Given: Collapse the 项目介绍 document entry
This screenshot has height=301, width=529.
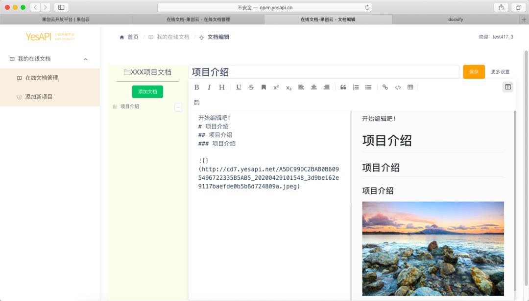Looking at the screenshot, I should (x=178, y=107).
